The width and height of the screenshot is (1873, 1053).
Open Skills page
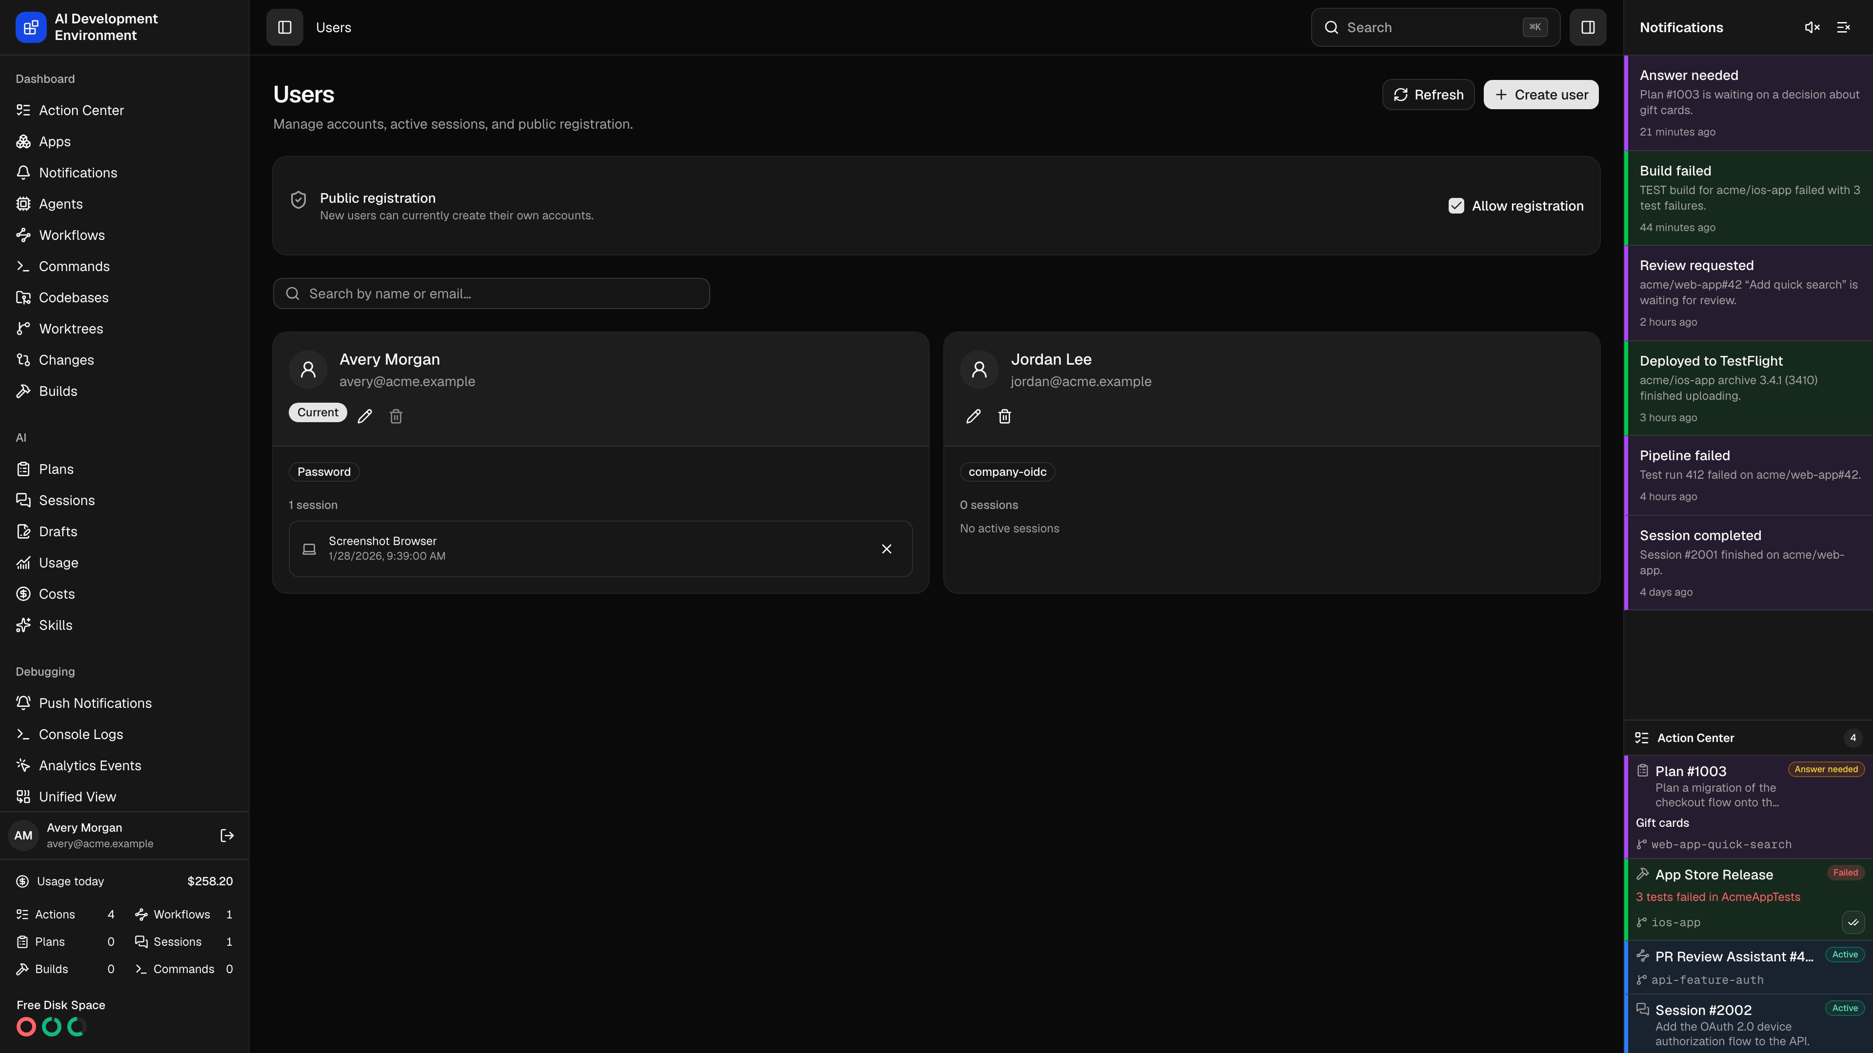pyautogui.click(x=124, y=625)
